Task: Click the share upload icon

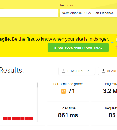Action: 103,71
